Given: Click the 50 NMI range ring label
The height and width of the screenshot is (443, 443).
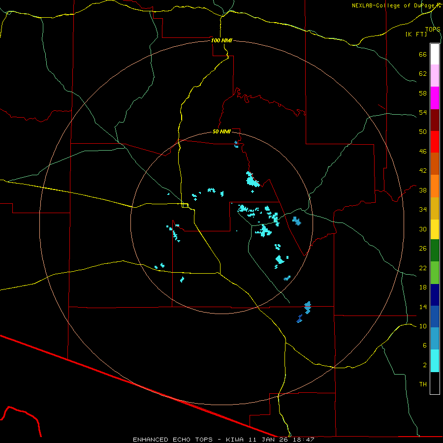Looking at the screenshot, I should pyautogui.click(x=221, y=131).
